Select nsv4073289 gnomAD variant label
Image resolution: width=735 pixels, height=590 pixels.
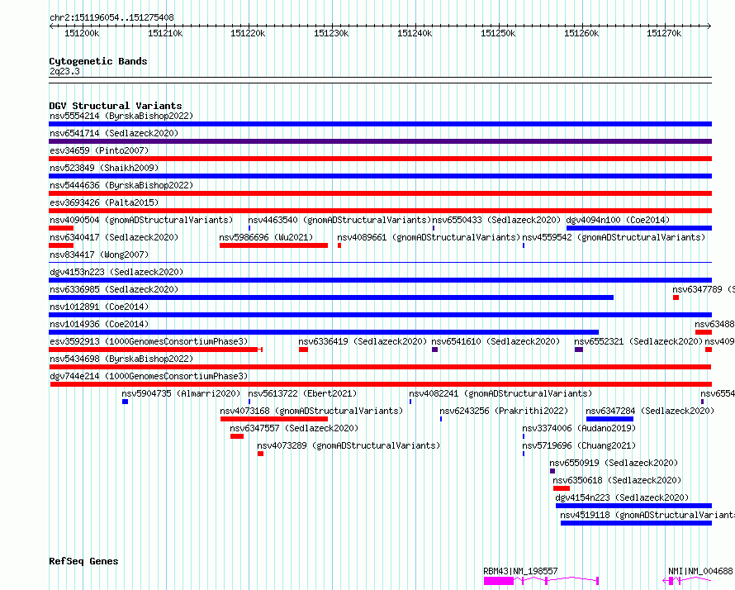tap(349, 445)
